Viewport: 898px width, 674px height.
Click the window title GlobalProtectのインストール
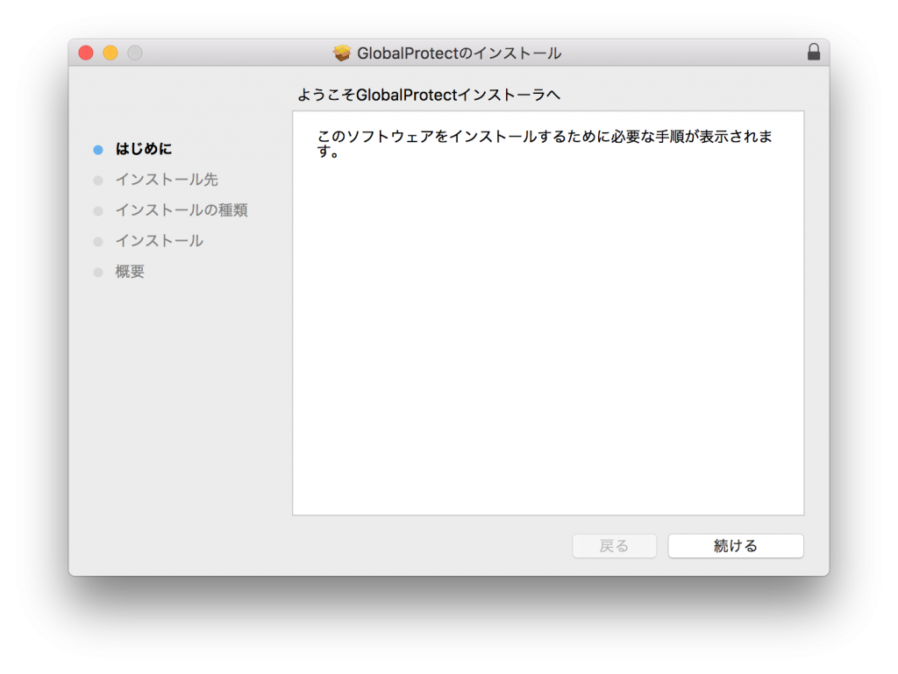click(460, 53)
